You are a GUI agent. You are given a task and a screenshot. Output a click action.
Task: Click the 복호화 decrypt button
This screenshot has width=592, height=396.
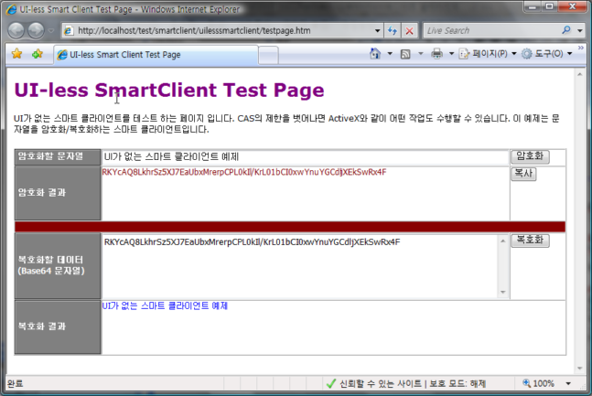530,241
